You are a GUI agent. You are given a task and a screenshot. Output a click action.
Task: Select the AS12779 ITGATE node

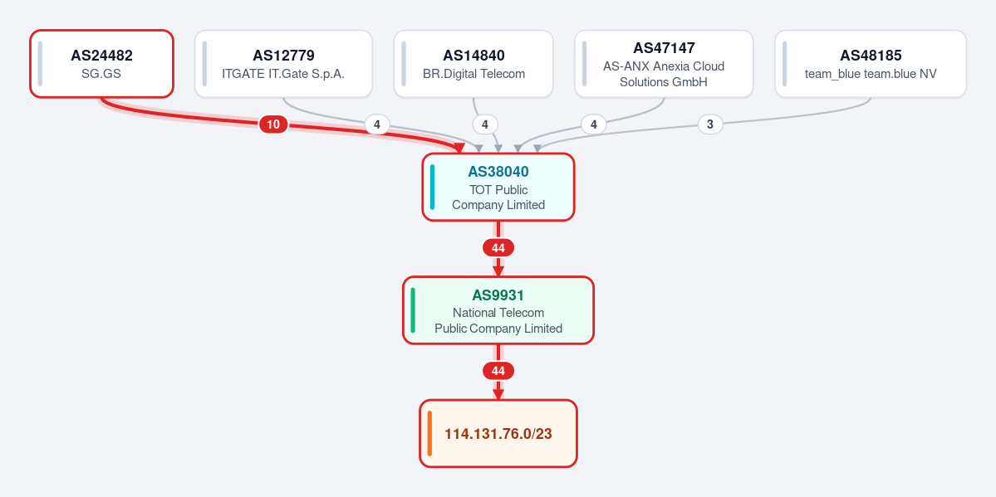click(x=283, y=64)
